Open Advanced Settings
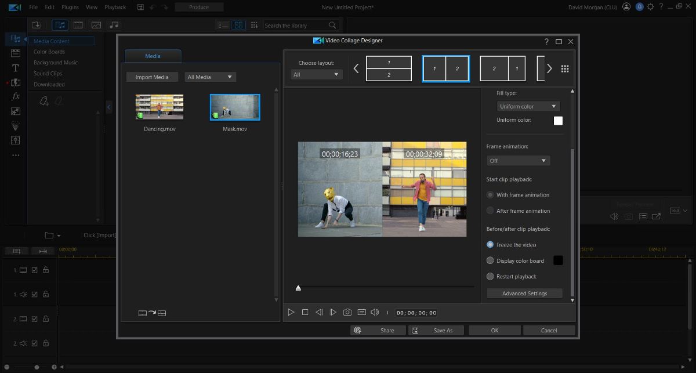 coord(524,293)
